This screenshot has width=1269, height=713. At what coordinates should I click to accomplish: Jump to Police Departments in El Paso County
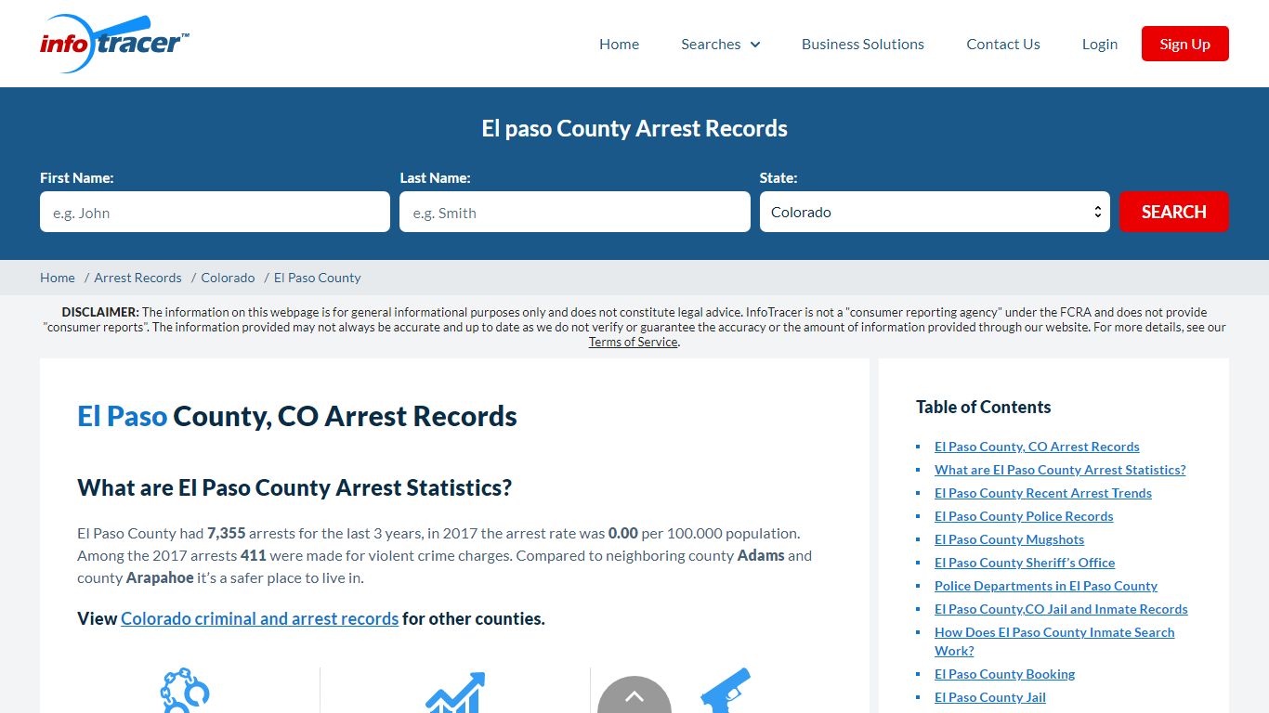[1046, 586]
